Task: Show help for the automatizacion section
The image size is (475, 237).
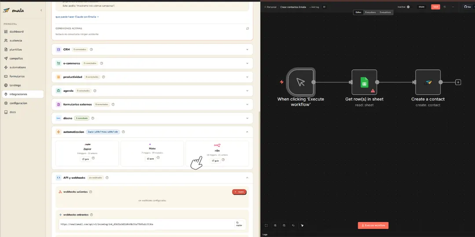Action: (123, 132)
